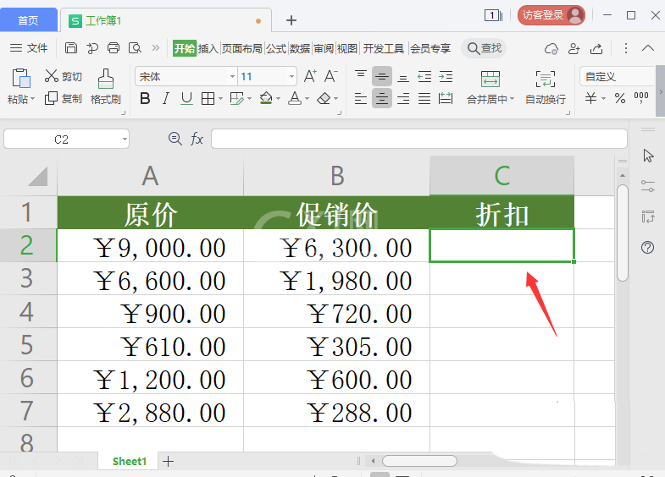This screenshot has height=477, width=665.
Task: Collapse the ribbon with chevron
Action: point(647,48)
